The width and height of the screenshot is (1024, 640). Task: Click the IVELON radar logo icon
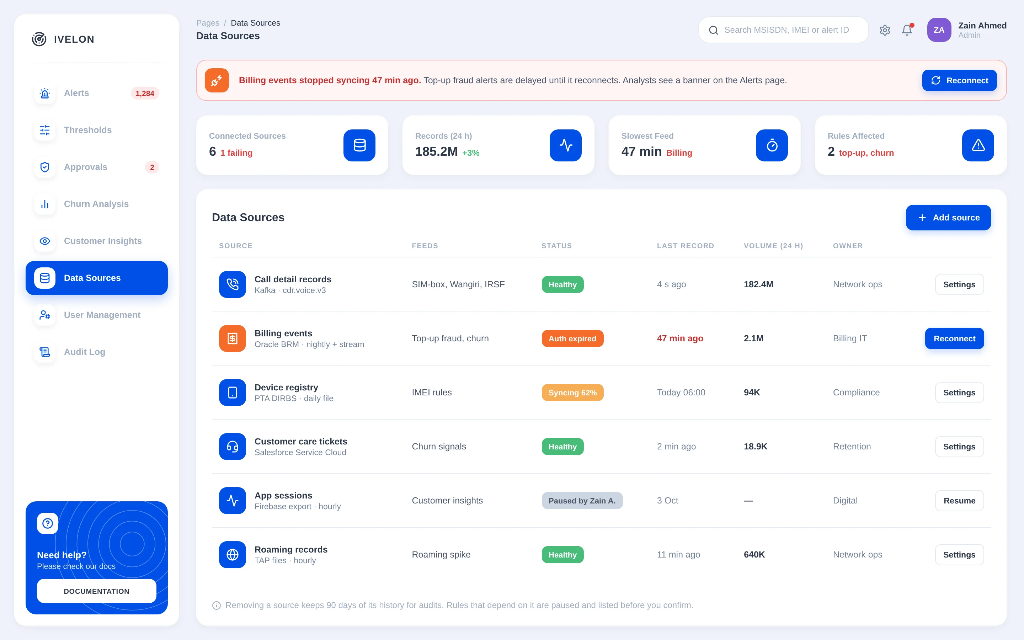(x=39, y=39)
